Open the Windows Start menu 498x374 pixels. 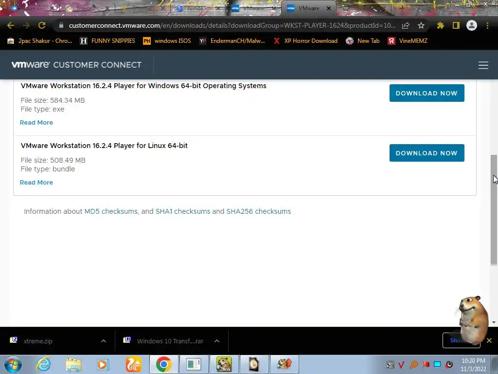pos(13,364)
